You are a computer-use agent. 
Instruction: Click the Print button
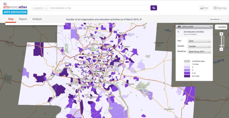[x=204, y=8]
